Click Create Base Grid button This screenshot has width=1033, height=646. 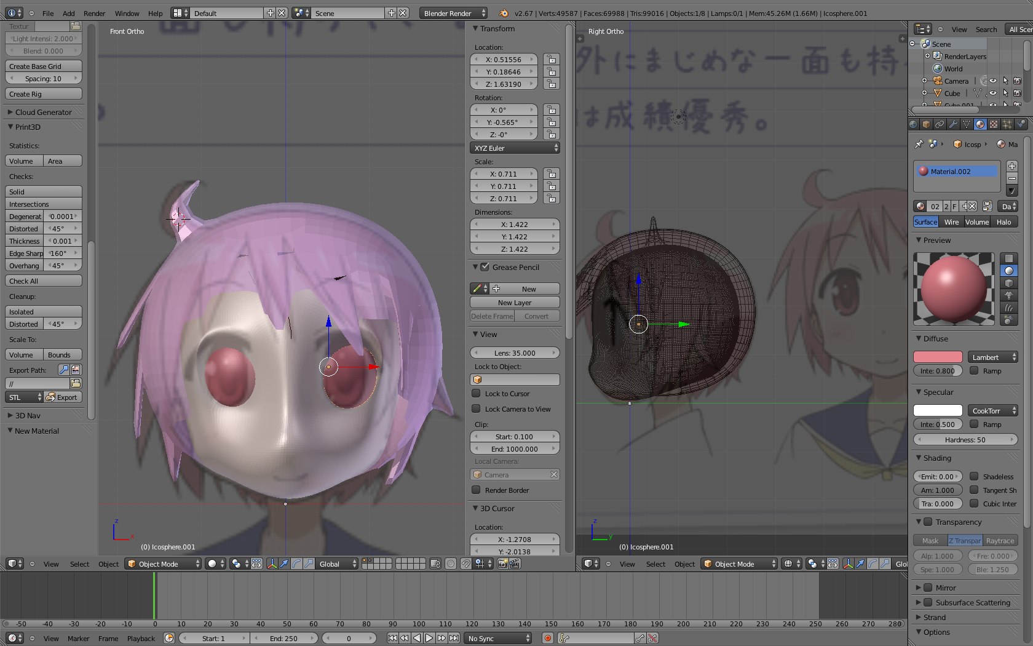tap(43, 66)
